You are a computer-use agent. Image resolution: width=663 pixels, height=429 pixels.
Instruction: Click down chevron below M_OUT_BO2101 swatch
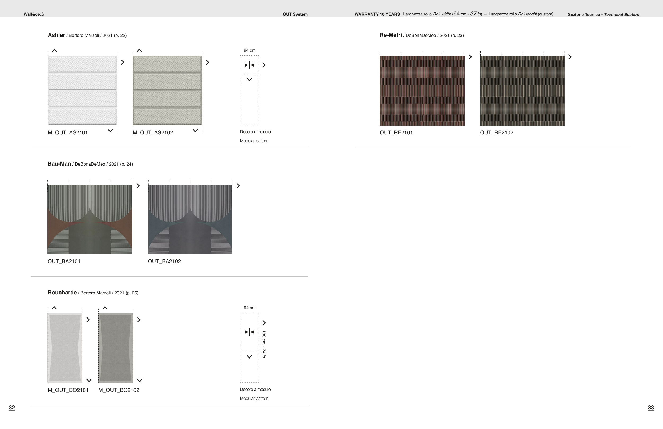pos(89,380)
